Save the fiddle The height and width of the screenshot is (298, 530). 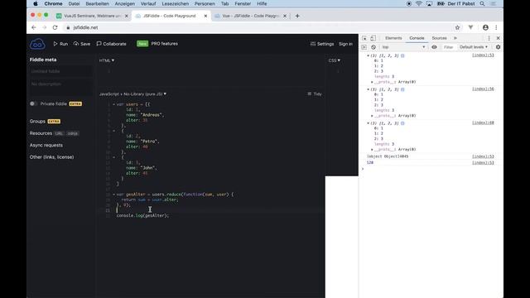pos(82,44)
